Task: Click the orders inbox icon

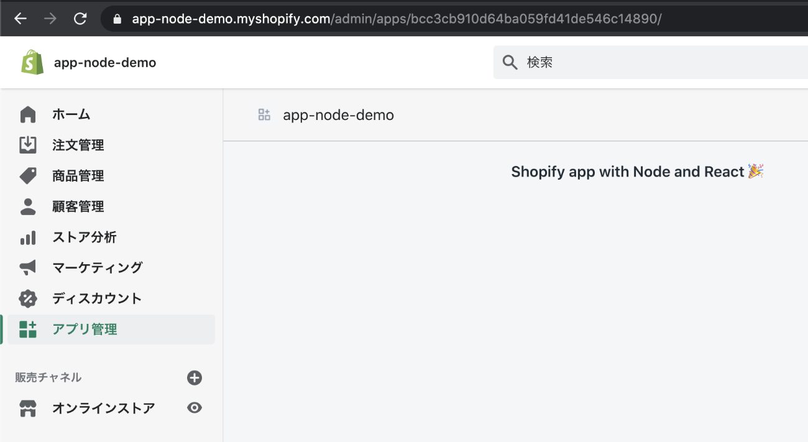Action: tap(28, 145)
